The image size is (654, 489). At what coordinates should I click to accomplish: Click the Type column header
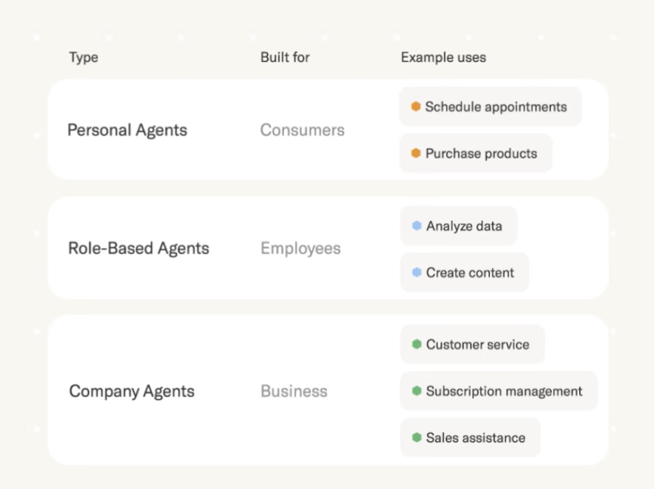(84, 57)
